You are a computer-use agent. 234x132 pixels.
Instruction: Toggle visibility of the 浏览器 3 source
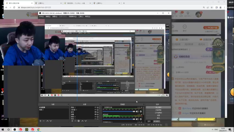point(96,109)
